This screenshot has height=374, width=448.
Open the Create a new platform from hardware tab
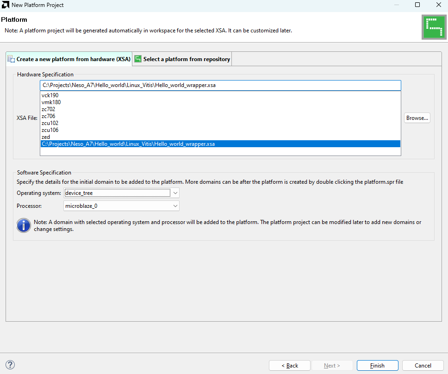[x=69, y=59]
